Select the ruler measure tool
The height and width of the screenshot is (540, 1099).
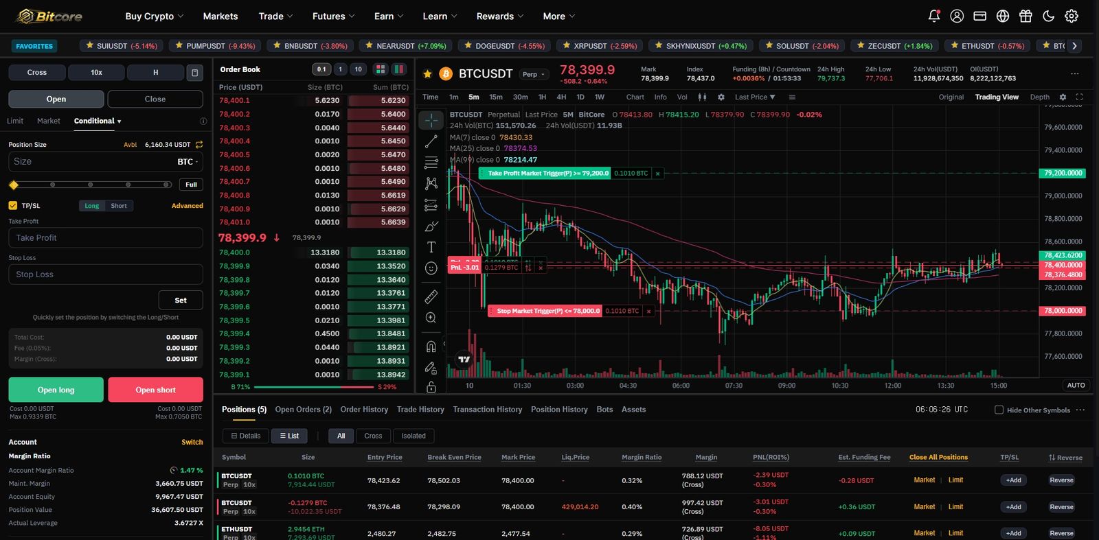tap(431, 296)
